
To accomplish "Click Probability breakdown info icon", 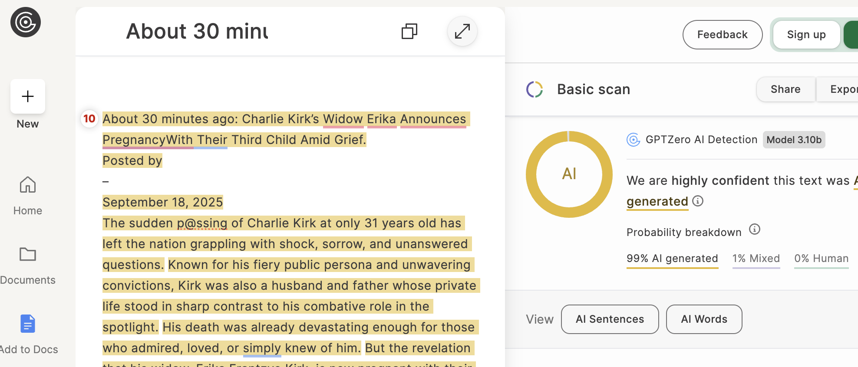I will coord(755,229).
